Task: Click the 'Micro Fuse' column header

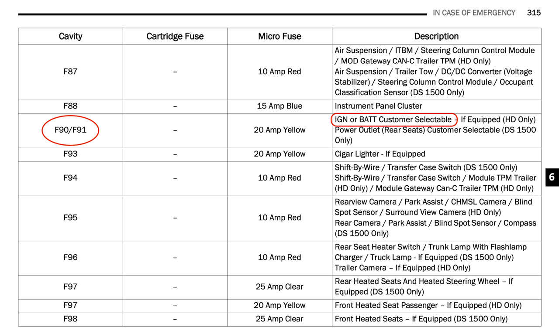Action: 279,36
